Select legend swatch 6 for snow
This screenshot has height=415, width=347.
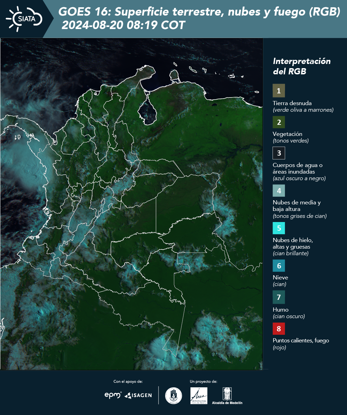tap(279, 266)
